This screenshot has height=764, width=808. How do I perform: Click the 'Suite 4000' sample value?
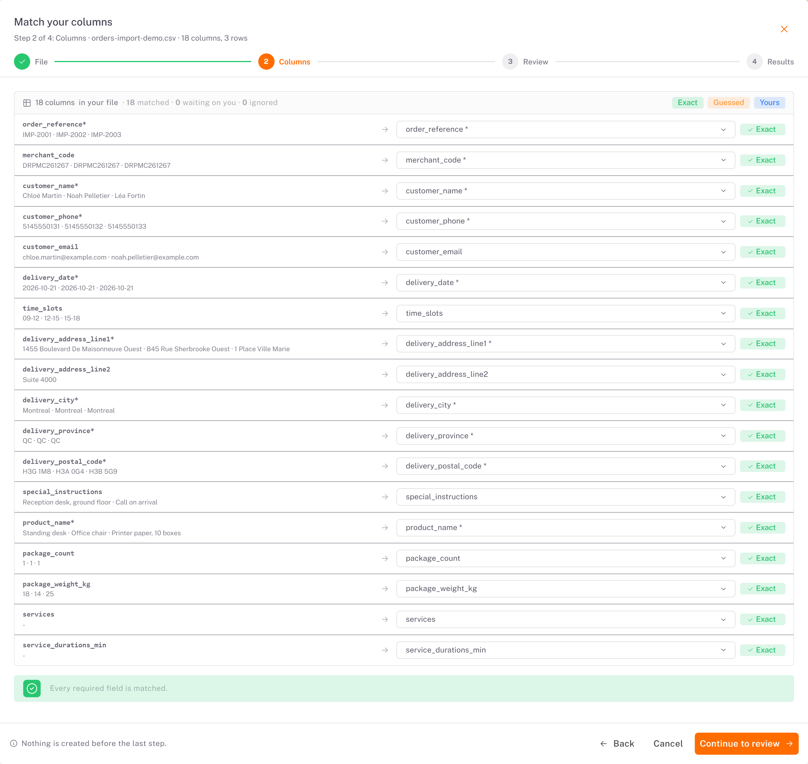point(39,380)
